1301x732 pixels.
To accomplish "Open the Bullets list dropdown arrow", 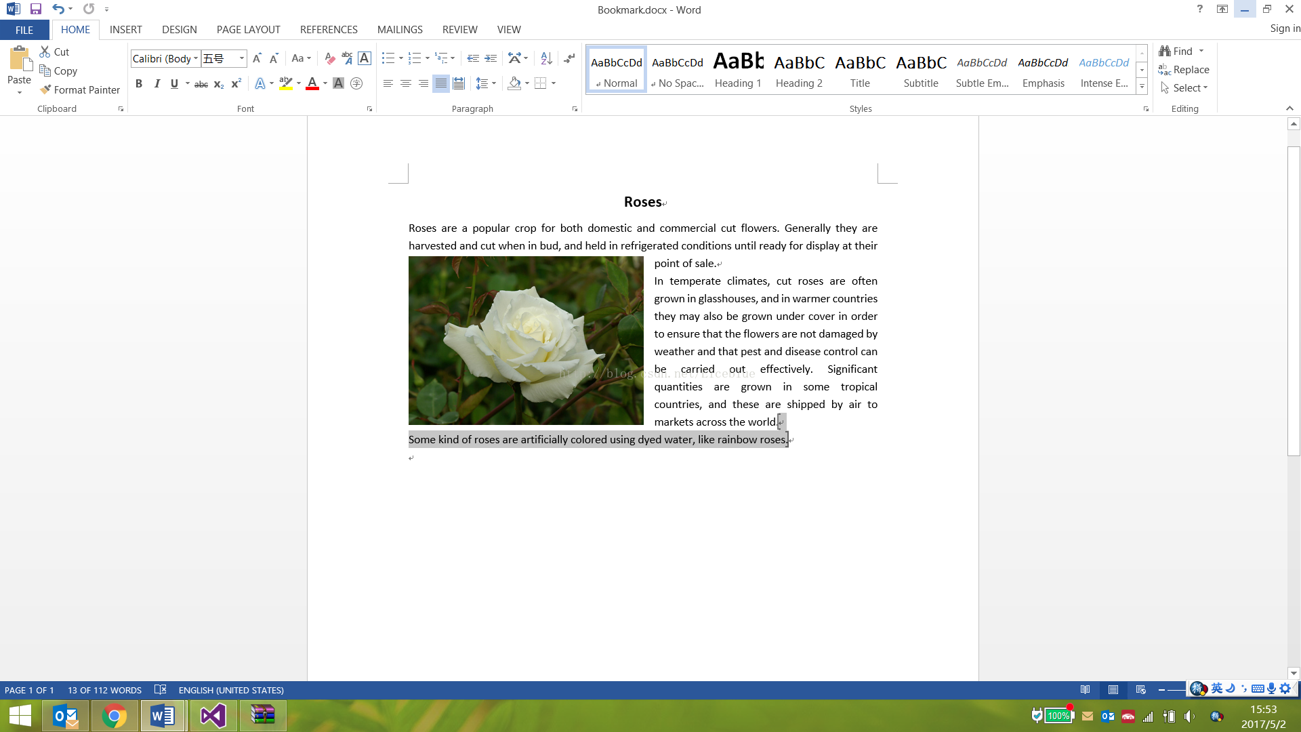I will 400,58.
